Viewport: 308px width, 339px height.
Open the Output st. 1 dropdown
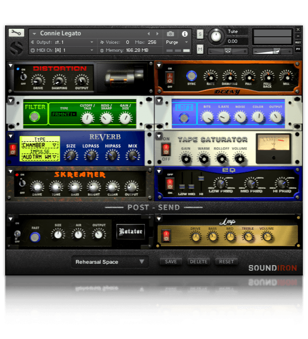click(62, 42)
